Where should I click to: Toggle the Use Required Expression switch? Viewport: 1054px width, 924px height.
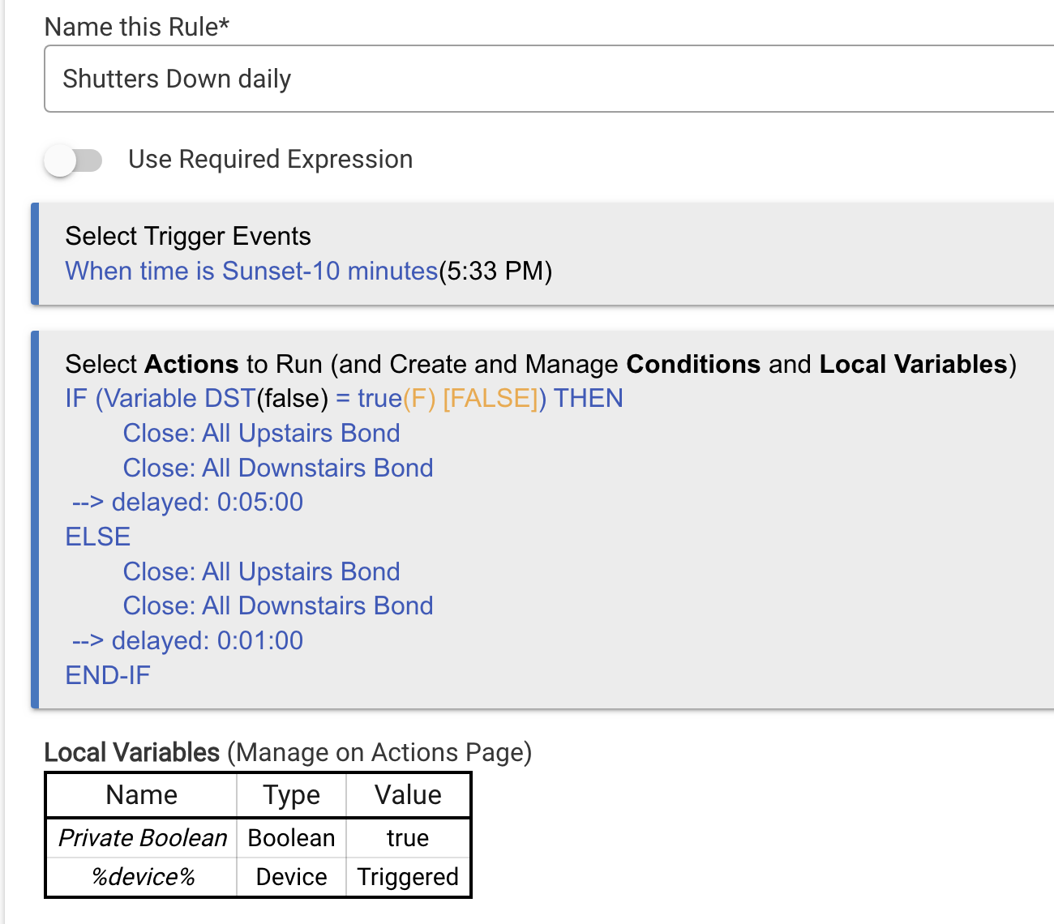click(x=74, y=160)
